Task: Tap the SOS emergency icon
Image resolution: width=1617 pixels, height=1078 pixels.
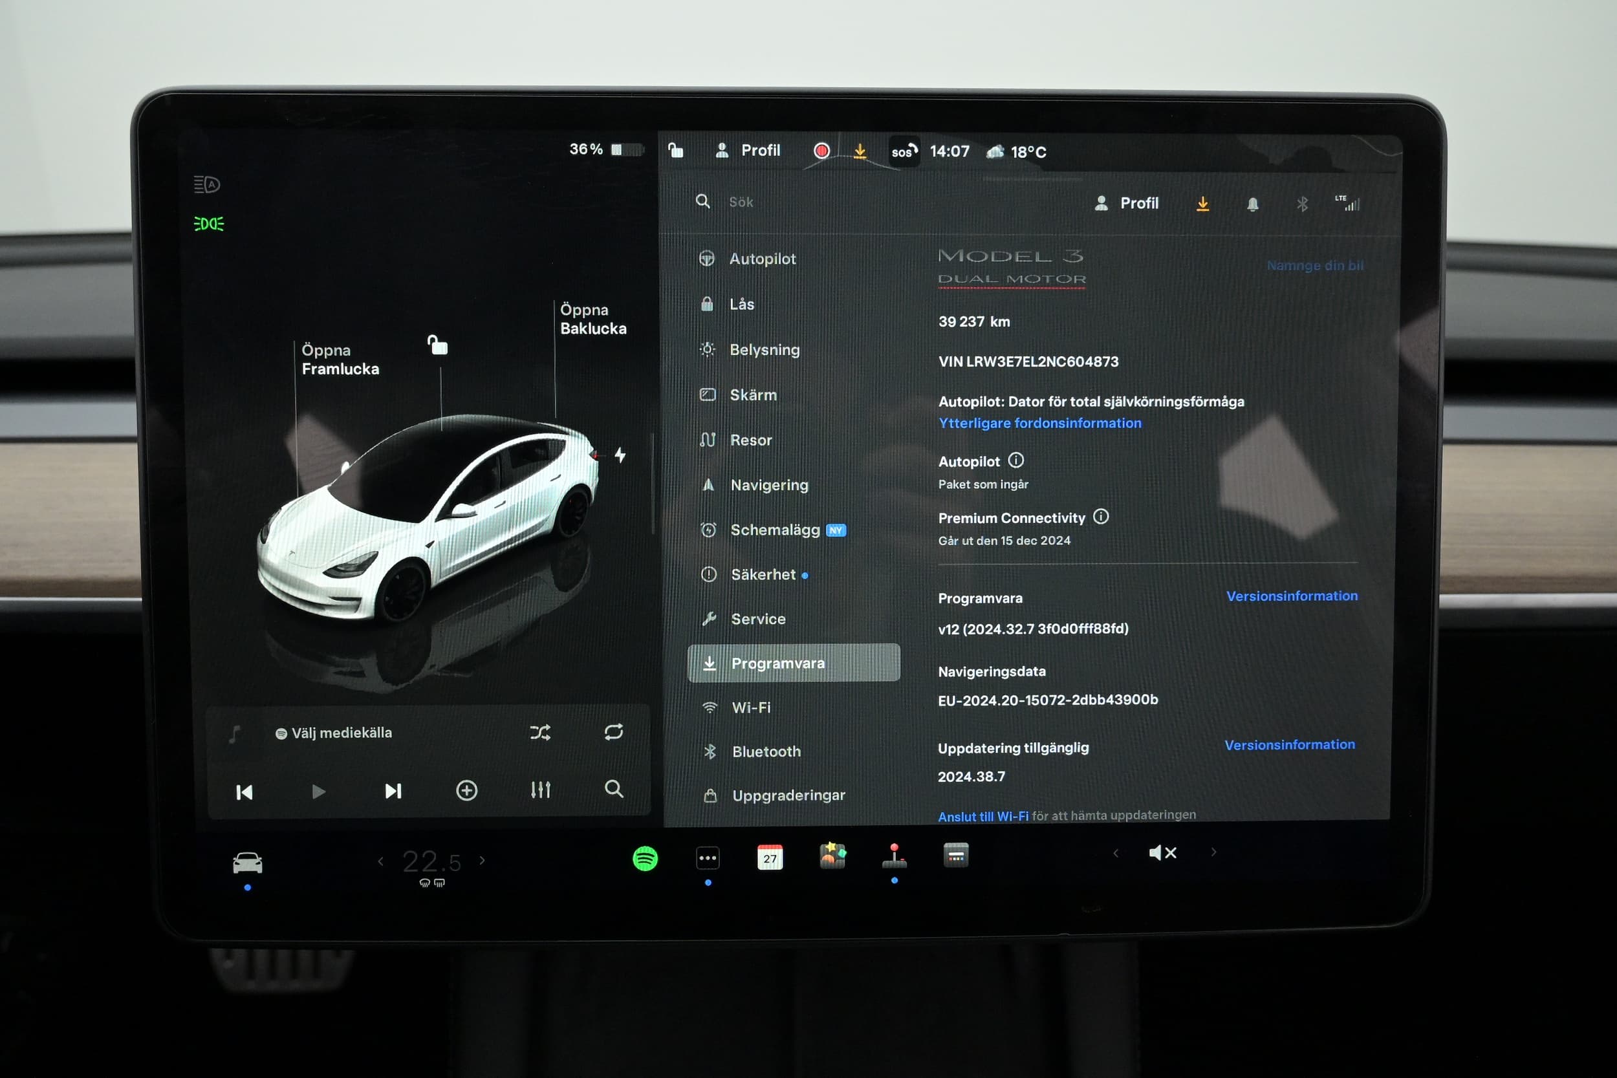Action: [x=904, y=151]
